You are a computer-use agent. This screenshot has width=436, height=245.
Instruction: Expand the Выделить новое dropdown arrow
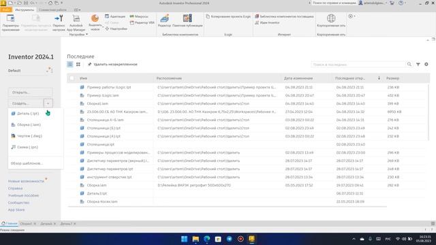point(103,27)
